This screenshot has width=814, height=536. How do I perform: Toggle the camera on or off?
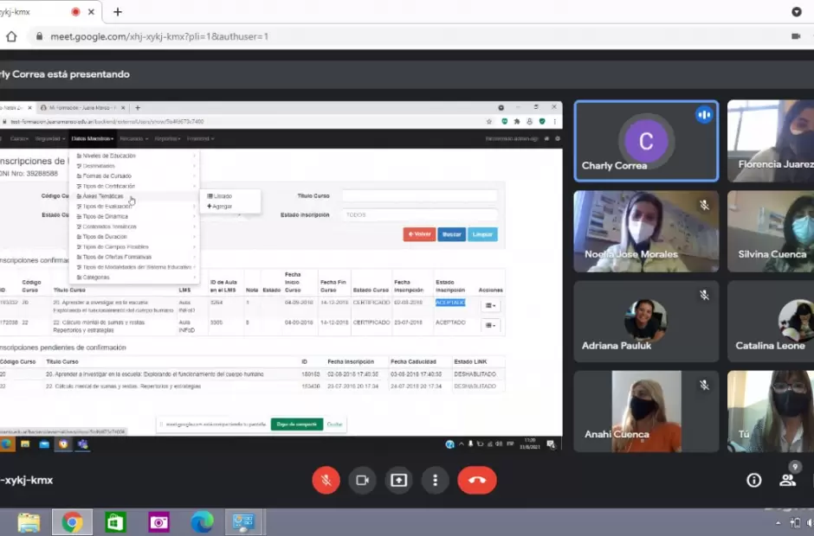362,480
